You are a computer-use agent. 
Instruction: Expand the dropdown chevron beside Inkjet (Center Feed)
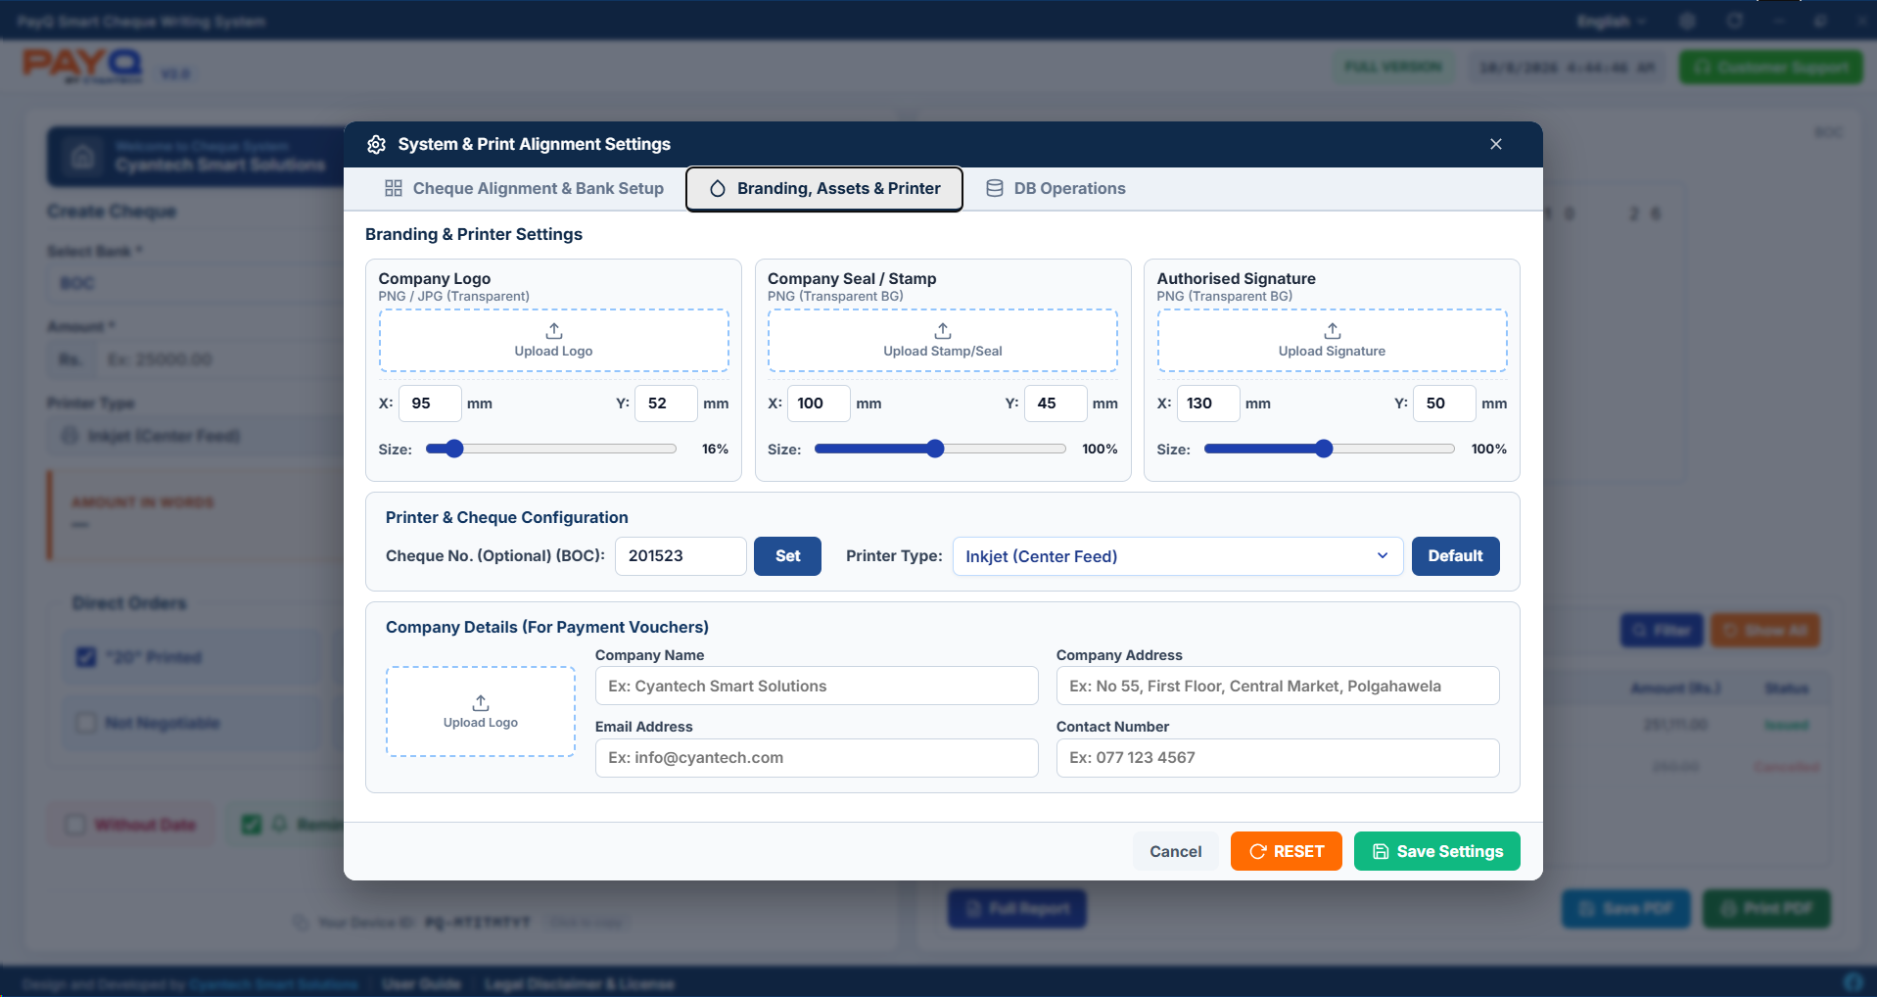(x=1383, y=555)
